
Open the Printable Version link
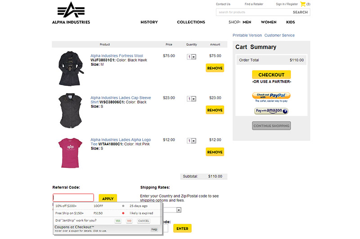point(247,36)
